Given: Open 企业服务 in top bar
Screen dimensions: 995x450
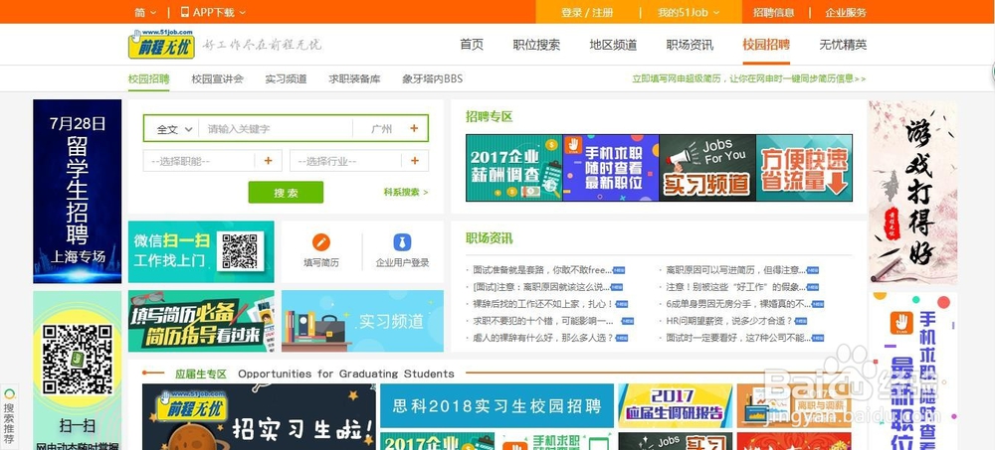Looking at the screenshot, I should pos(846,12).
